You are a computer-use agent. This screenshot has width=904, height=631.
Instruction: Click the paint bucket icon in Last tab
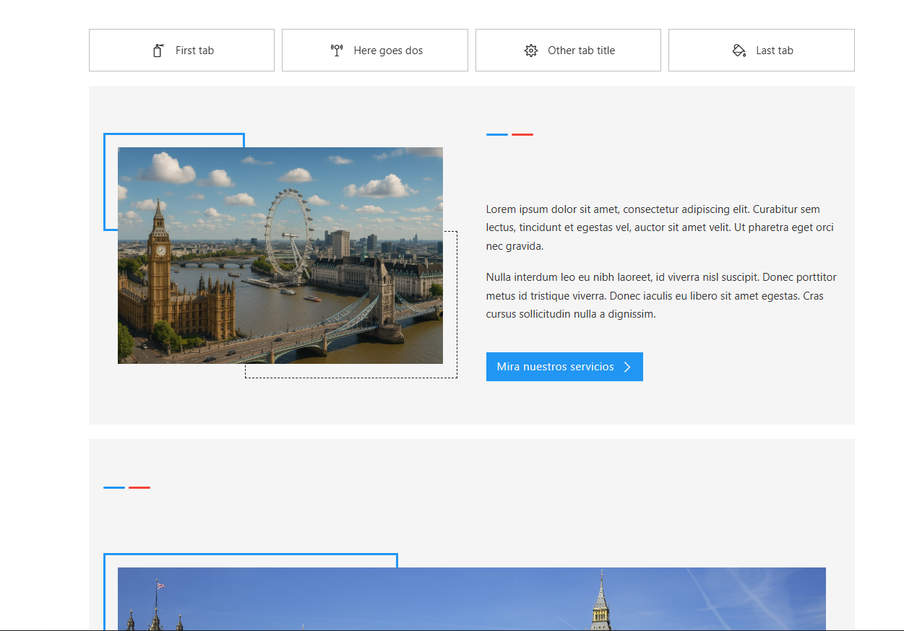pos(739,51)
